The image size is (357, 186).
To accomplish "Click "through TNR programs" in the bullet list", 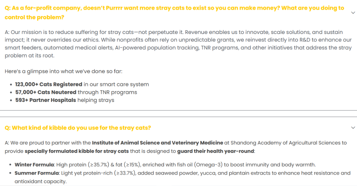I will click(x=107, y=92).
